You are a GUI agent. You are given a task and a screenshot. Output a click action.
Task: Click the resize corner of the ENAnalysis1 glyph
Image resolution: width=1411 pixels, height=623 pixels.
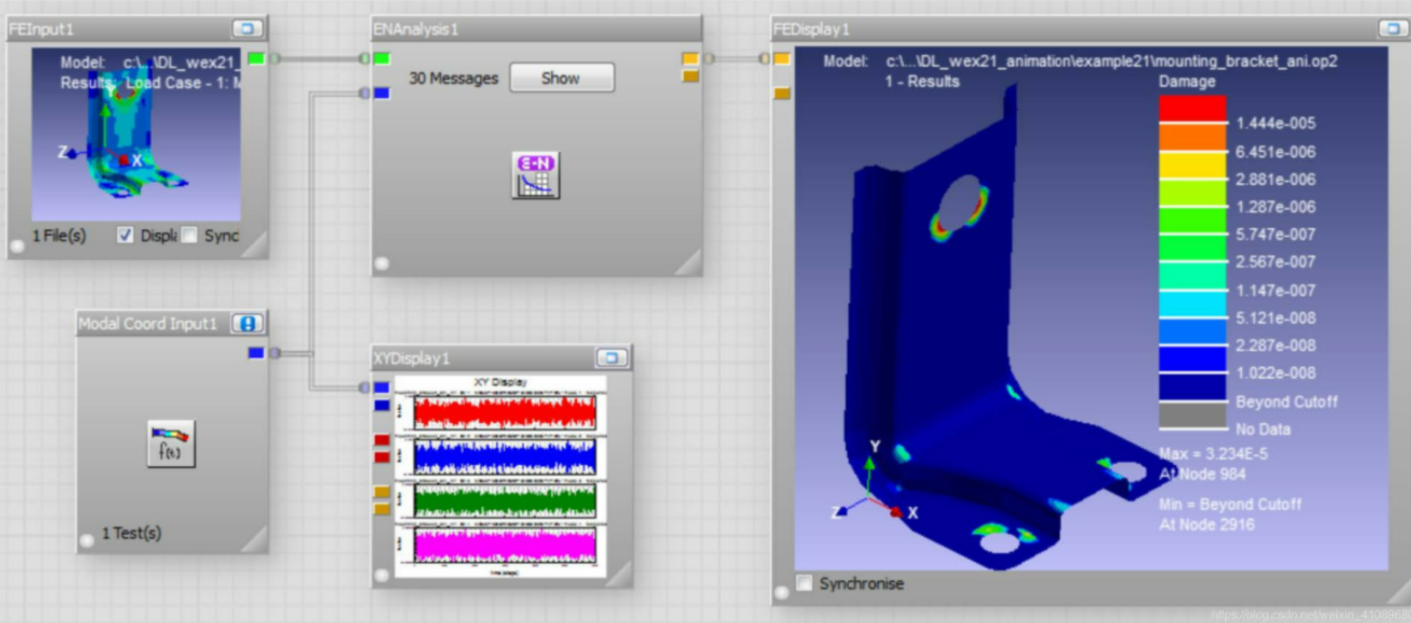pyautogui.click(x=690, y=263)
